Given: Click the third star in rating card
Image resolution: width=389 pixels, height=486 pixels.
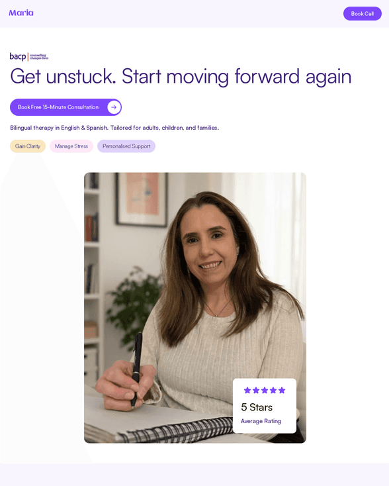Looking at the screenshot, I should coord(265,390).
